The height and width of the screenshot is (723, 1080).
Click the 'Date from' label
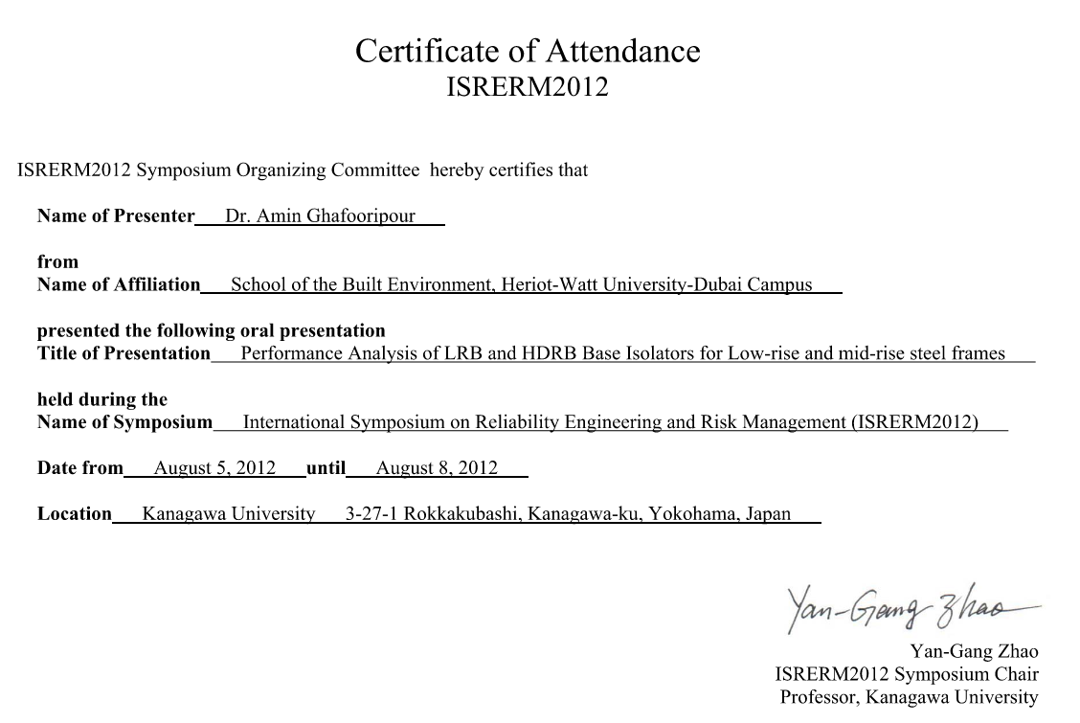pos(80,468)
